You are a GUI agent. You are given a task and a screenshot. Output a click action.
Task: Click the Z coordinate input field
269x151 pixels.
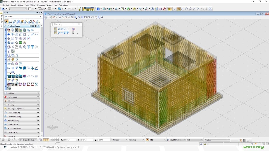(104, 140)
